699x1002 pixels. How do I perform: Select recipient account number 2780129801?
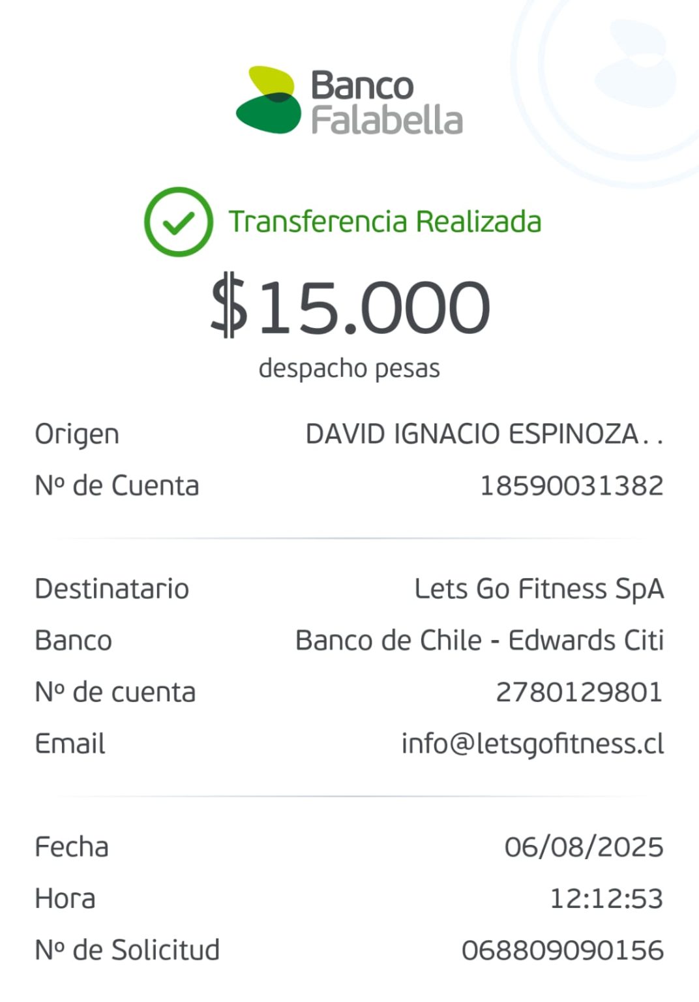tap(580, 692)
